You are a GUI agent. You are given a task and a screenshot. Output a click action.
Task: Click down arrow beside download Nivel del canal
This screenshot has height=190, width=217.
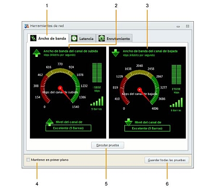tap(128, 122)
